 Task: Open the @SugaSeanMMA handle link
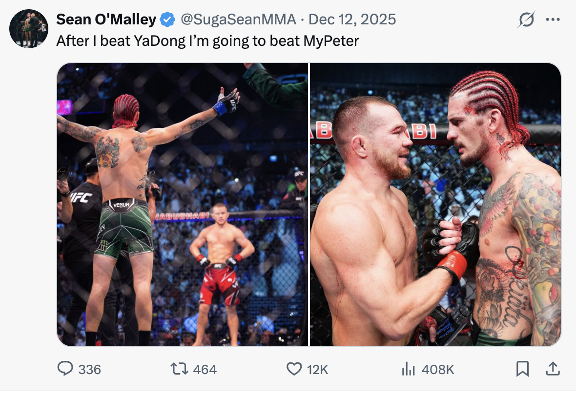point(238,20)
